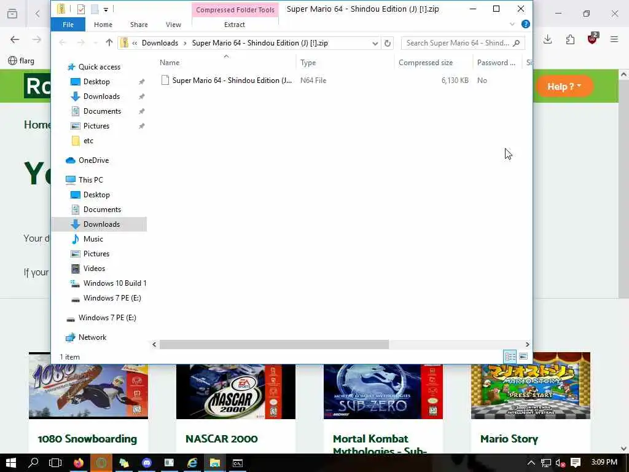
Task: Refresh the current folder view
Action: click(387, 43)
